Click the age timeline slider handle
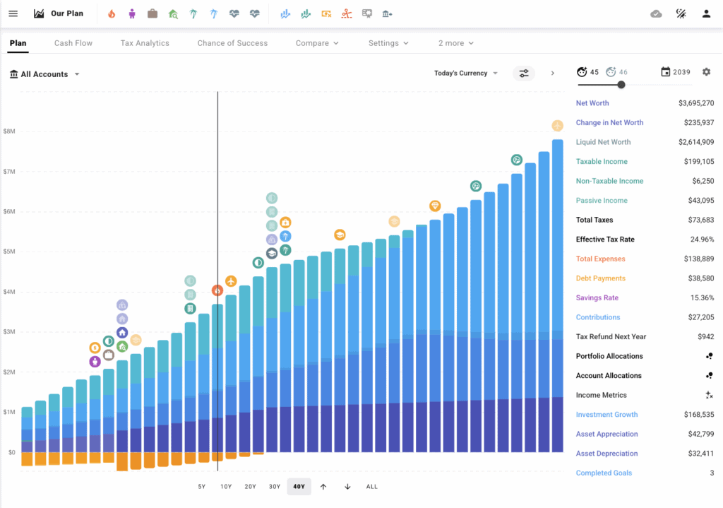Viewport: 723px width, 508px height. tap(621, 85)
